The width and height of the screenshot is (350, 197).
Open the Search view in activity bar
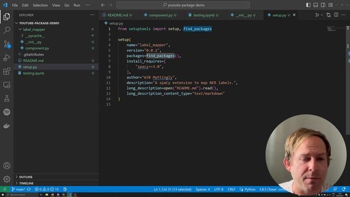click(x=7, y=30)
